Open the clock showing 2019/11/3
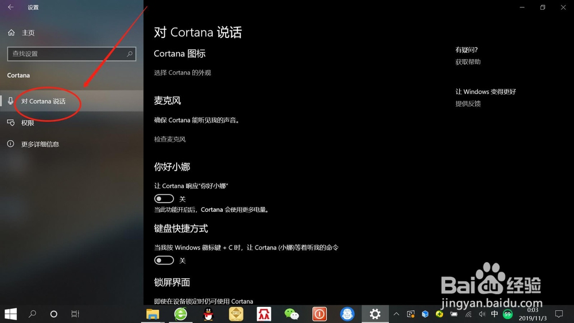The height and width of the screenshot is (323, 574). [533, 314]
